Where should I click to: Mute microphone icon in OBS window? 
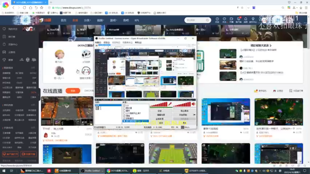170,104
